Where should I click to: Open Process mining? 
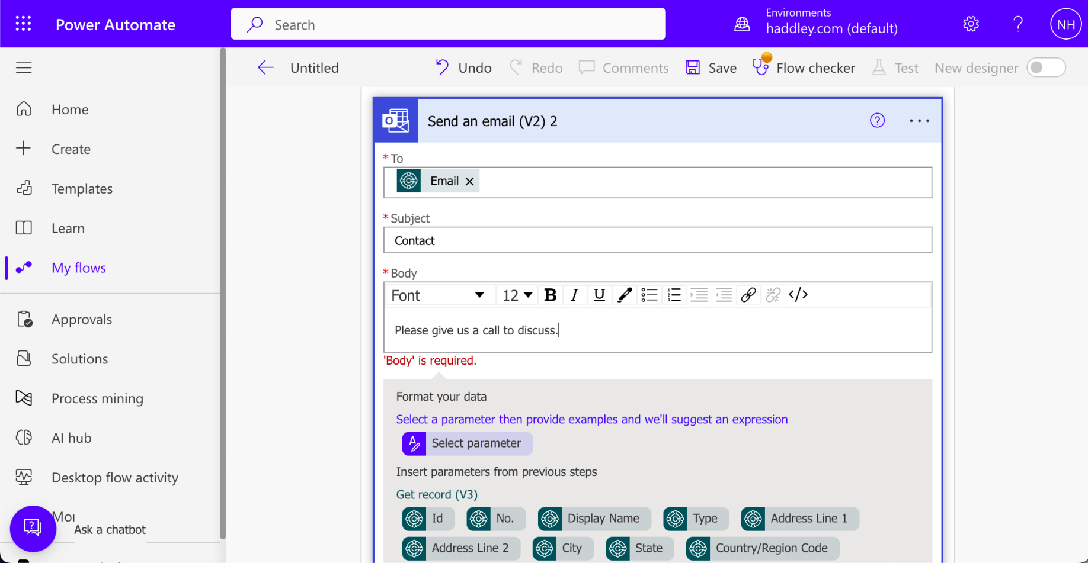click(x=98, y=398)
